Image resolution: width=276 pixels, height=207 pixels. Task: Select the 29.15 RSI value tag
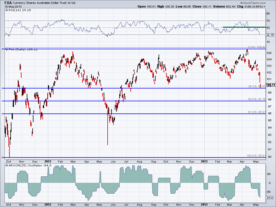(269, 35)
